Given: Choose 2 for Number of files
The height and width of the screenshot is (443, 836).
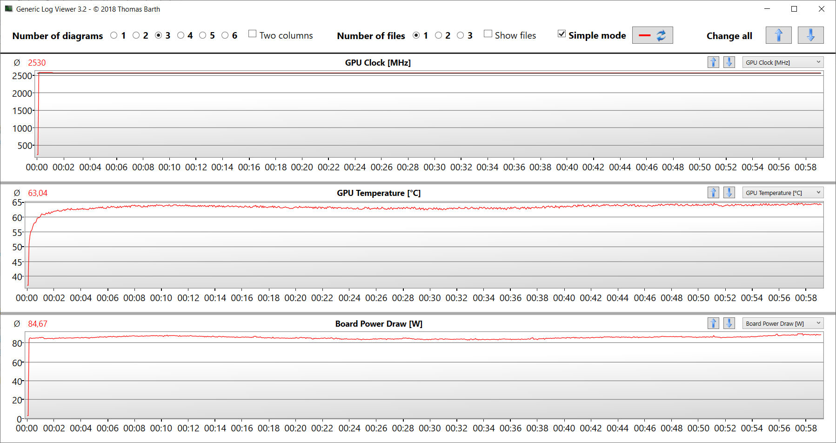Looking at the screenshot, I should (438, 35).
